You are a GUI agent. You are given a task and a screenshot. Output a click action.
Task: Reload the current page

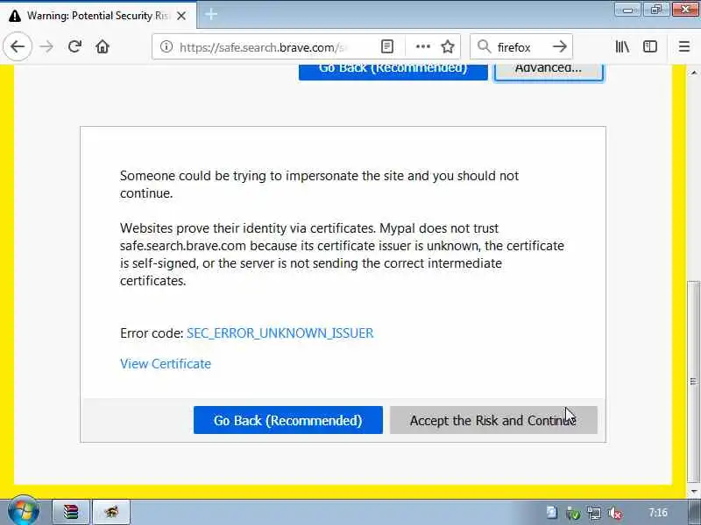74,46
